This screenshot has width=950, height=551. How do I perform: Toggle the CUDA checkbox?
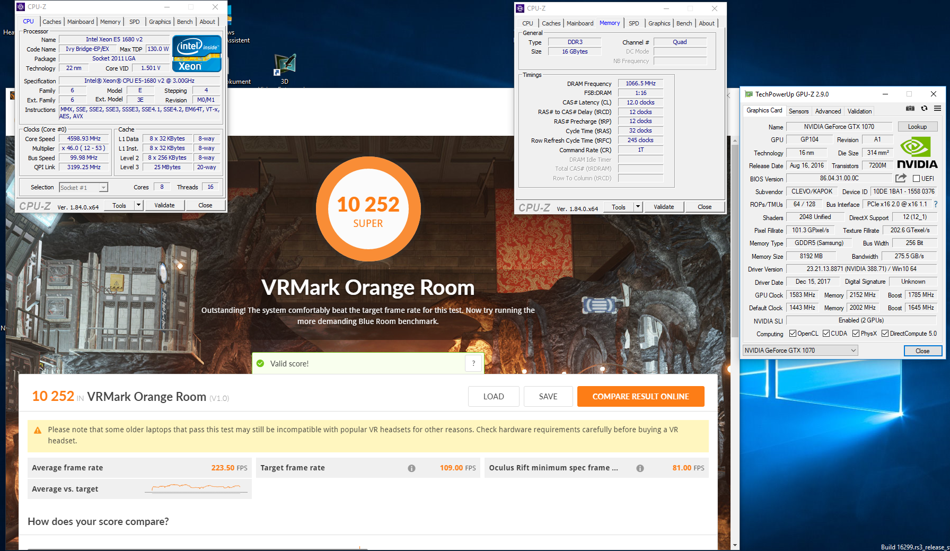coord(826,334)
